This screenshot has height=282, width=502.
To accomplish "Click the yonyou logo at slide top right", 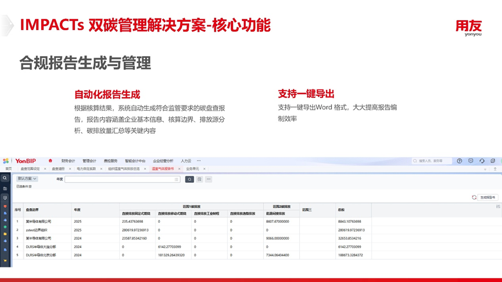I will click(x=469, y=28).
